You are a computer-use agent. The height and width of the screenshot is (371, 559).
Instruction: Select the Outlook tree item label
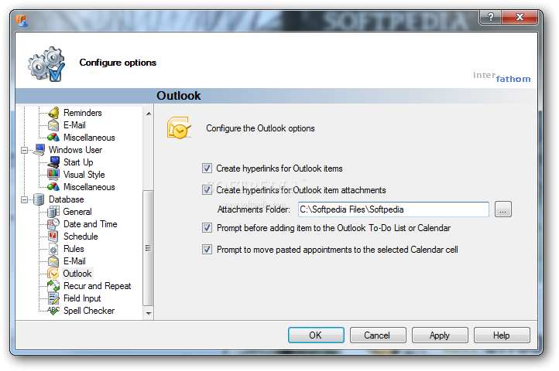coord(77,274)
